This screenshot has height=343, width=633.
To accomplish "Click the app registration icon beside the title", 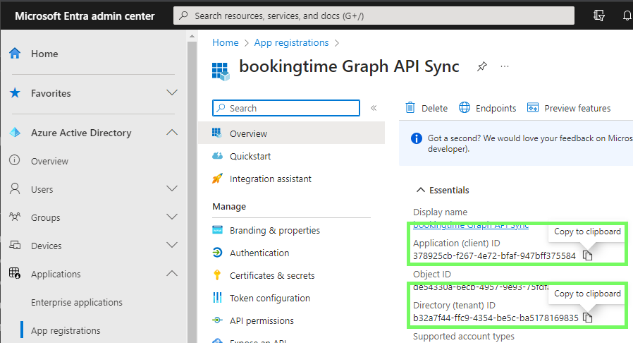I will (x=221, y=71).
